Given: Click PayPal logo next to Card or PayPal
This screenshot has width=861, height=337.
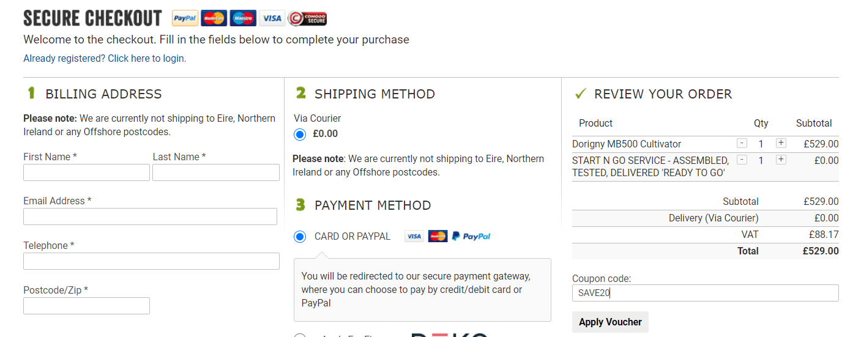Looking at the screenshot, I should tap(471, 236).
